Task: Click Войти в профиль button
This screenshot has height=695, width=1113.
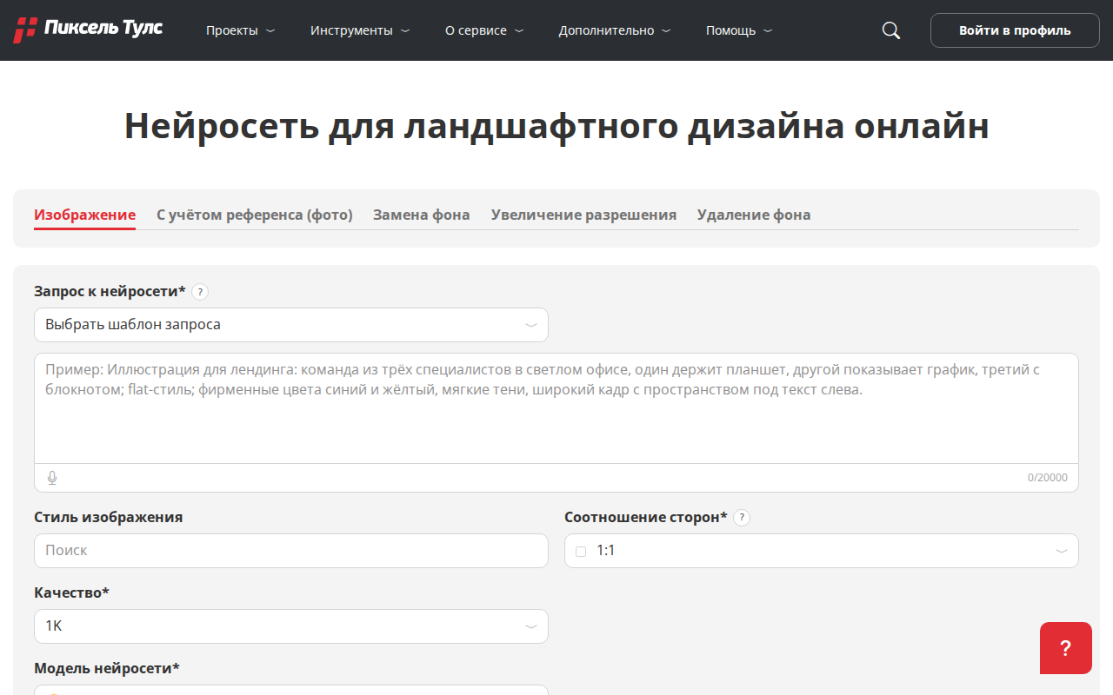Action: coord(1015,30)
